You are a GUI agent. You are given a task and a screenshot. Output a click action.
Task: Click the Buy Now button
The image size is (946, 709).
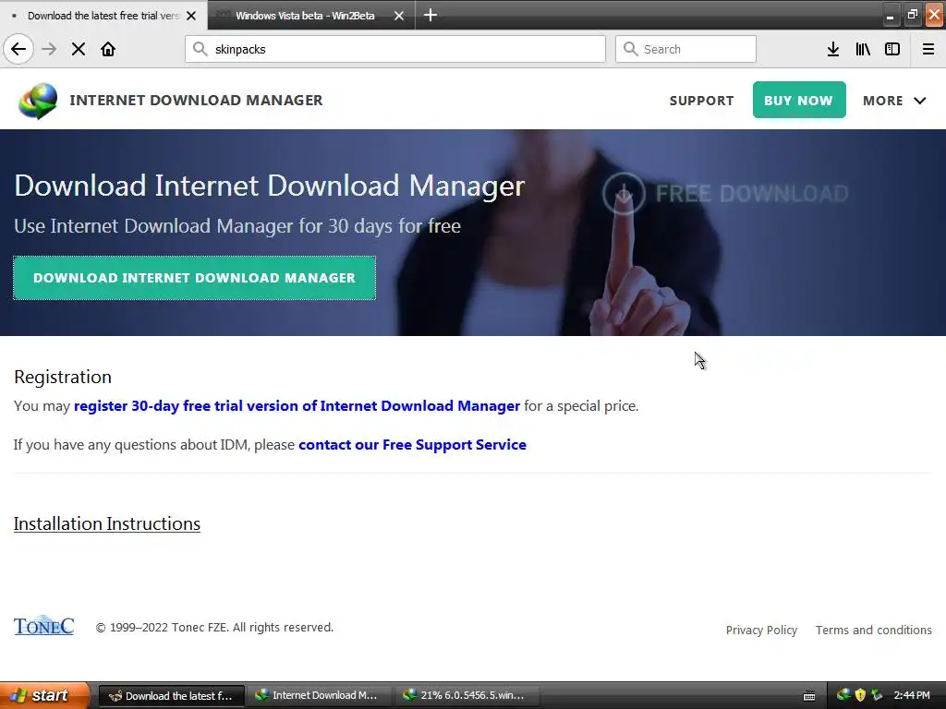(799, 100)
